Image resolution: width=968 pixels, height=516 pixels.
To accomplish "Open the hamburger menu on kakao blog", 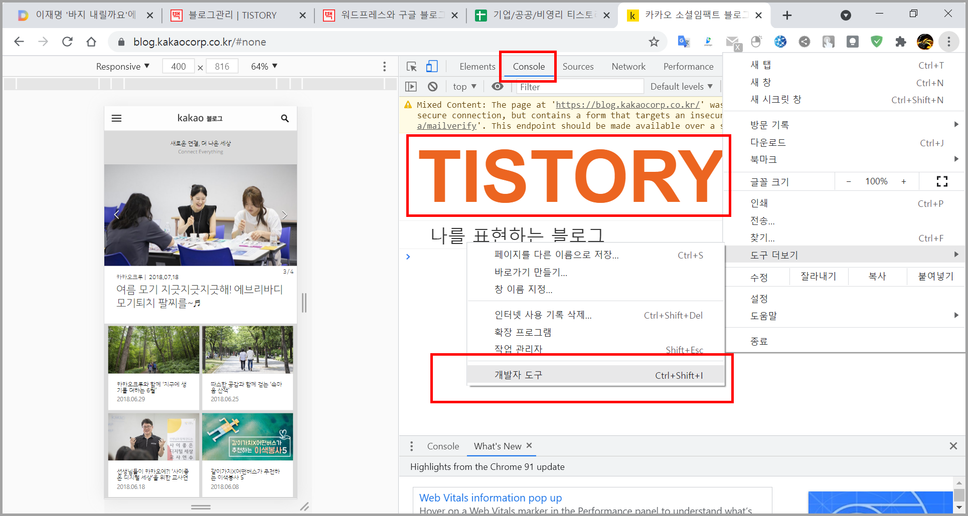I will pyautogui.click(x=116, y=118).
